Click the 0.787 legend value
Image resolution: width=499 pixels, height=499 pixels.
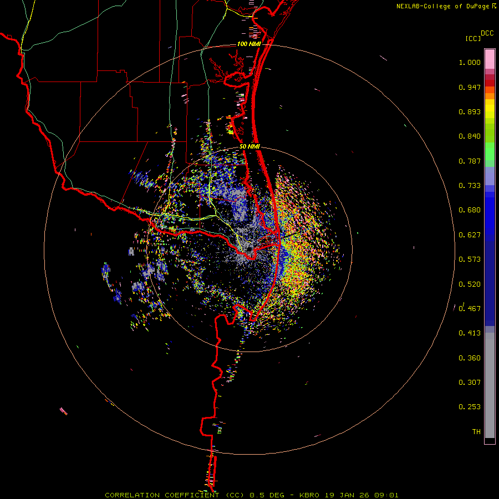pos(470,161)
